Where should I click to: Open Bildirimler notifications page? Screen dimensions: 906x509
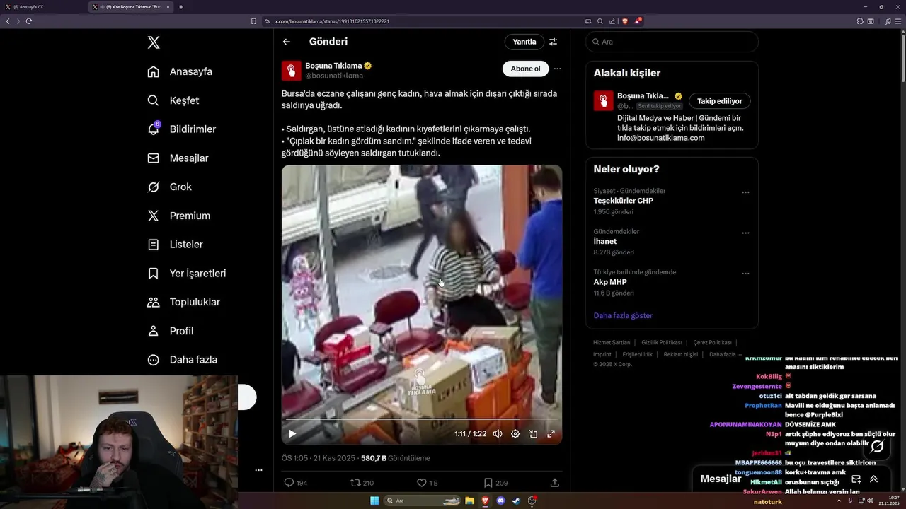coord(181,129)
